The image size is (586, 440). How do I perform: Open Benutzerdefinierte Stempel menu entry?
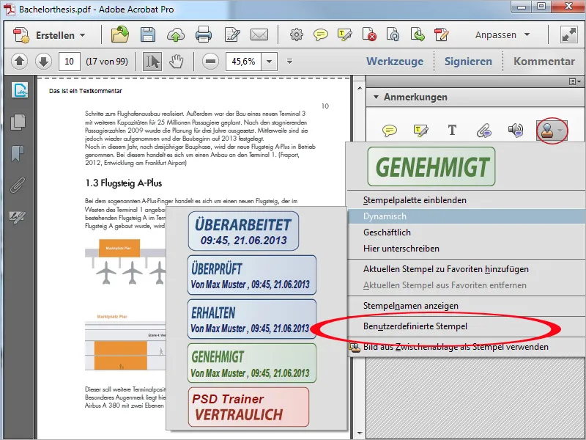click(x=467, y=326)
